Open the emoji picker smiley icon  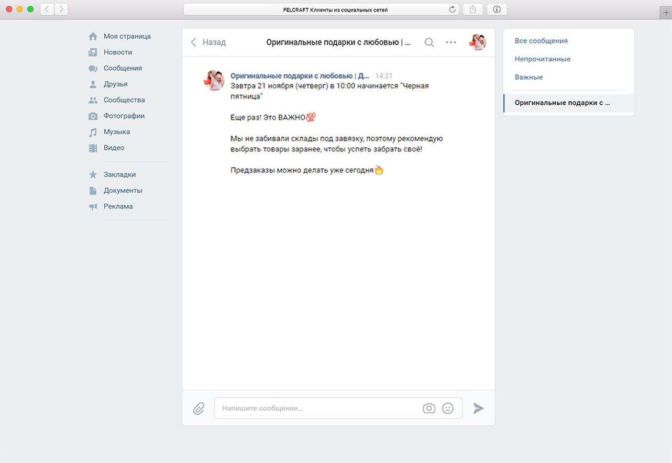pyautogui.click(x=448, y=408)
